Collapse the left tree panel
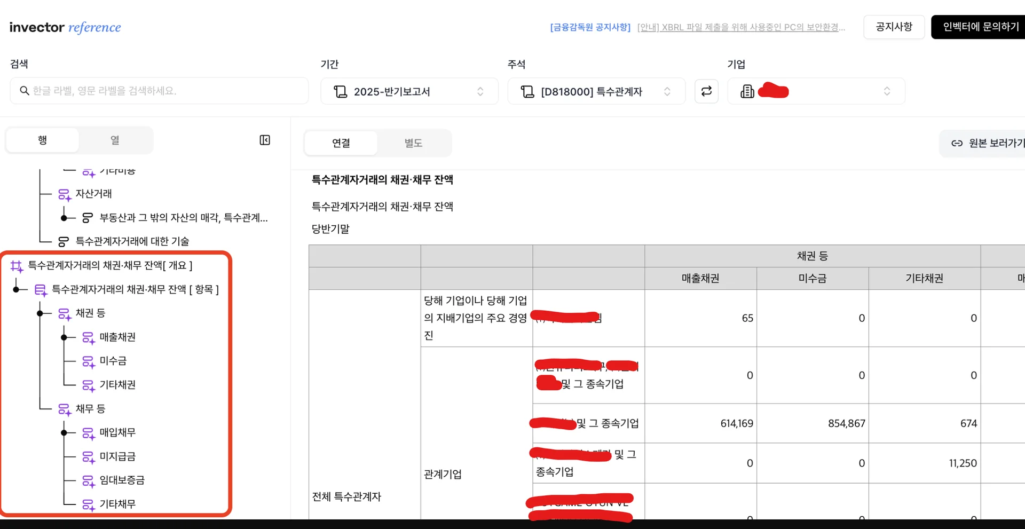The width and height of the screenshot is (1025, 529). click(264, 140)
